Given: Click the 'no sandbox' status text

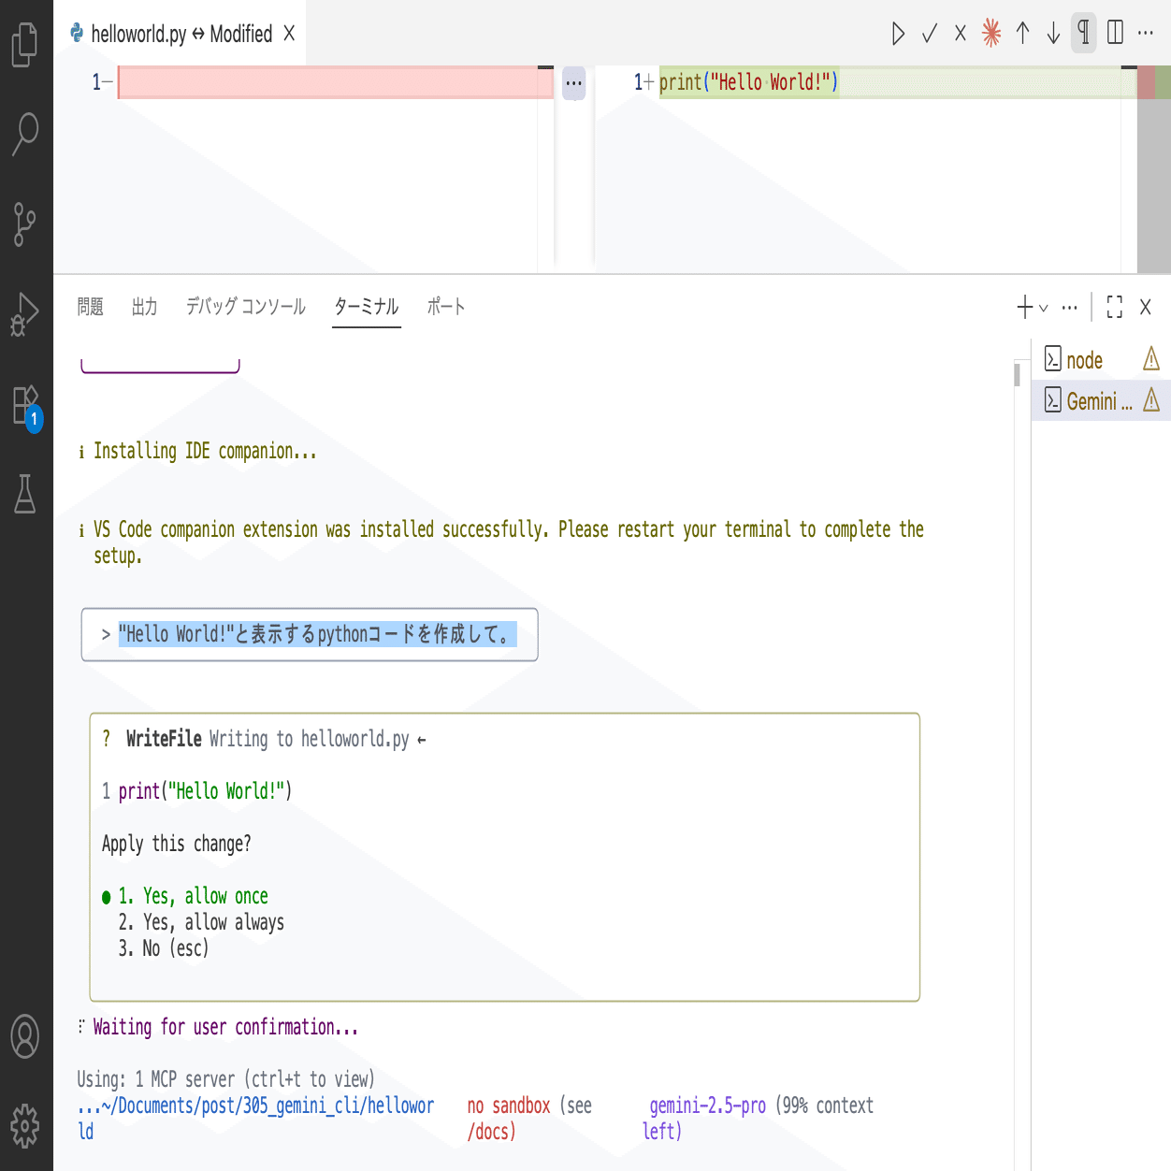Looking at the screenshot, I should pyautogui.click(x=509, y=1106).
